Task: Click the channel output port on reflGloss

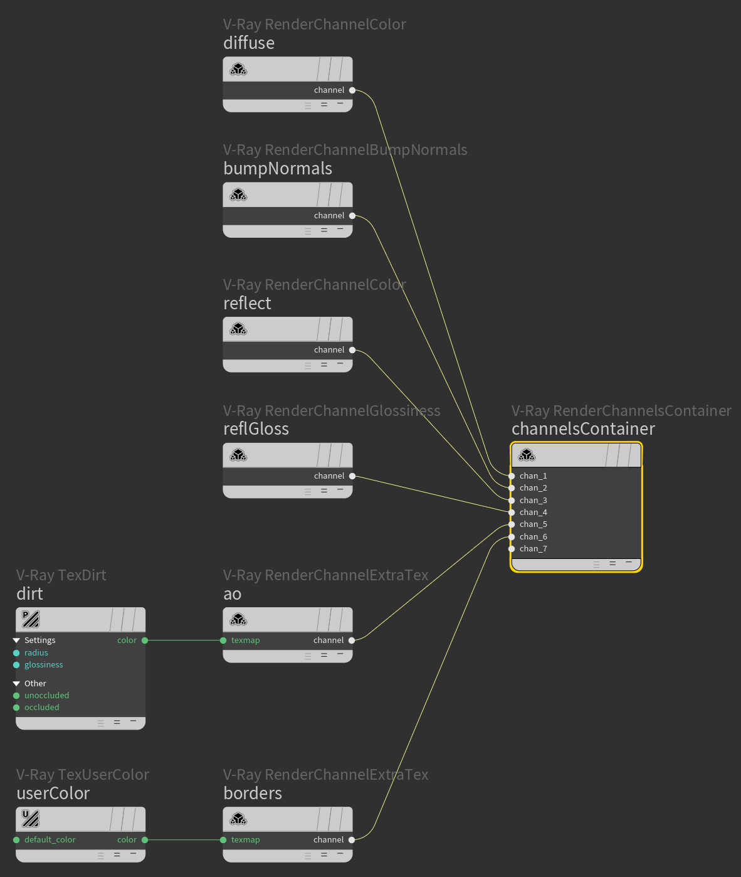Action: 352,476
